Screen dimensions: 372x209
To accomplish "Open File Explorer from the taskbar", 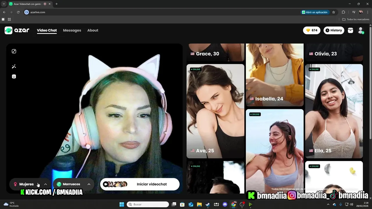I will point(199,204).
